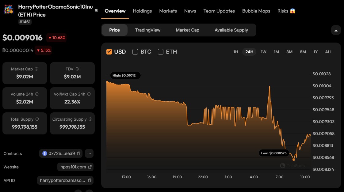Open the external link icon for hpos10i.com
The width and height of the screenshot is (344, 192).
pos(90,167)
